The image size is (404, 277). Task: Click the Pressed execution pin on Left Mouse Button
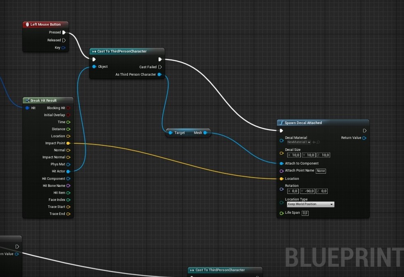point(64,32)
